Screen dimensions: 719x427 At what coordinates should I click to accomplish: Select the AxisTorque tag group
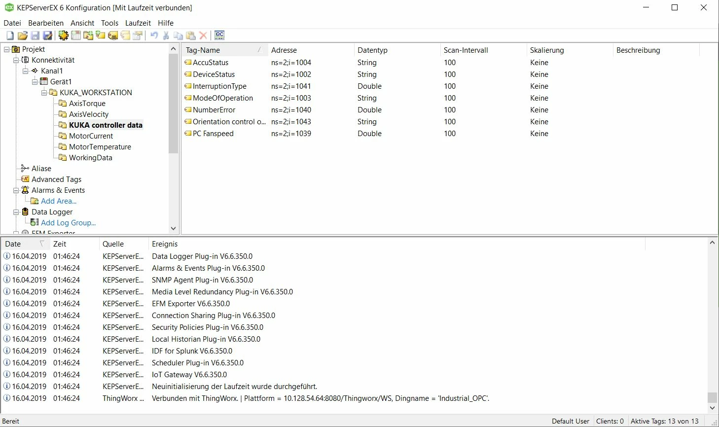tap(87, 104)
